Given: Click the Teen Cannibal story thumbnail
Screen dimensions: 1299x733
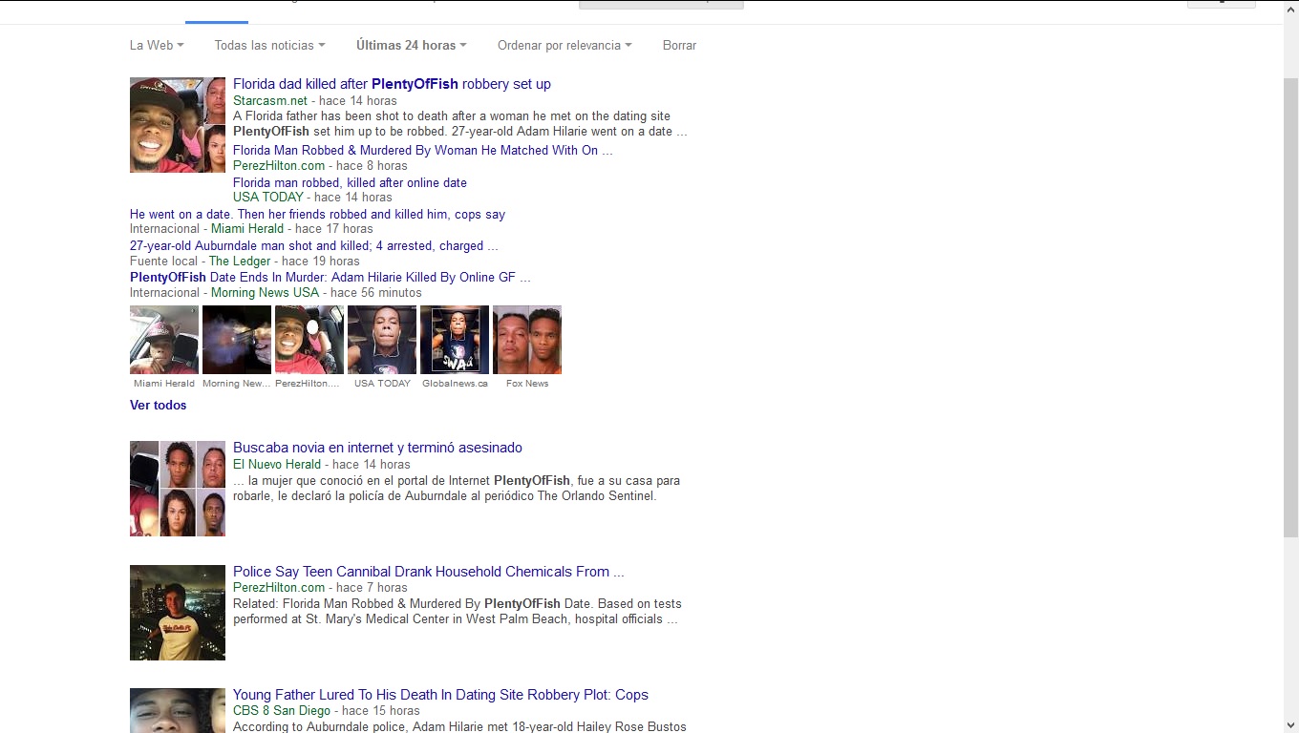Looking at the screenshot, I should coord(178,613).
